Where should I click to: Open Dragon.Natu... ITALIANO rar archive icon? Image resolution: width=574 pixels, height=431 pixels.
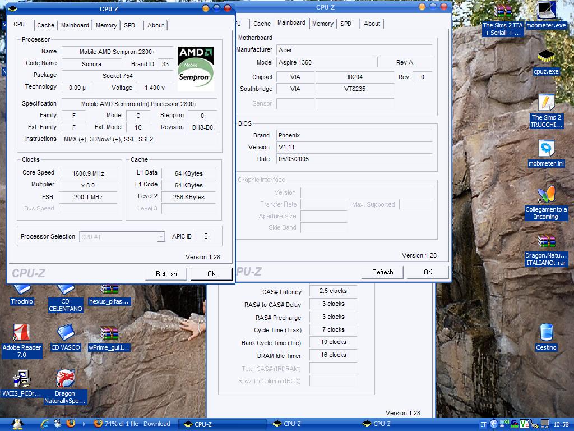(x=546, y=250)
